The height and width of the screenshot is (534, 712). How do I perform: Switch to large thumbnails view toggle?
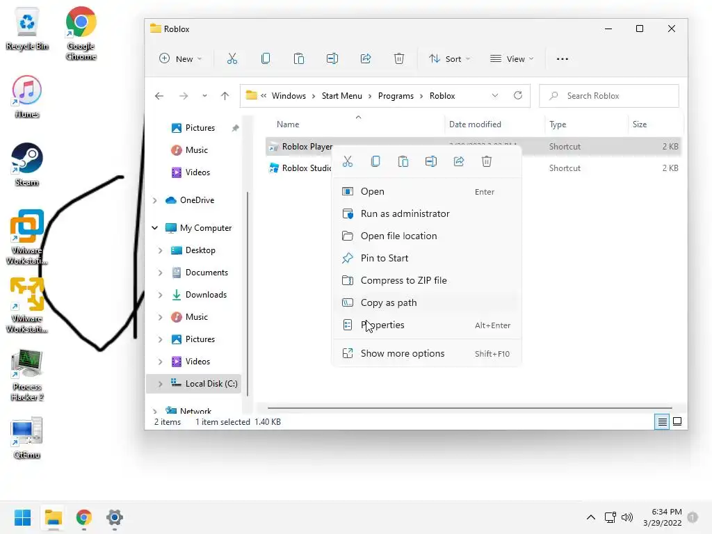[x=677, y=422]
